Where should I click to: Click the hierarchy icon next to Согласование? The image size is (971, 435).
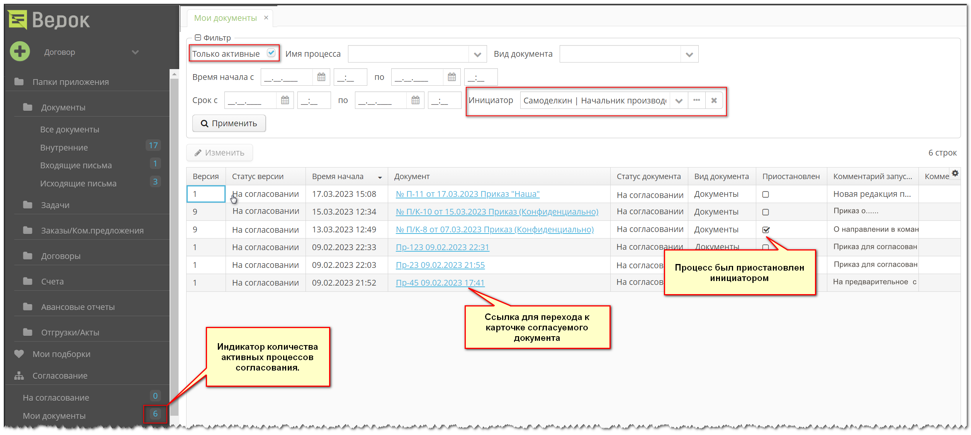click(19, 375)
